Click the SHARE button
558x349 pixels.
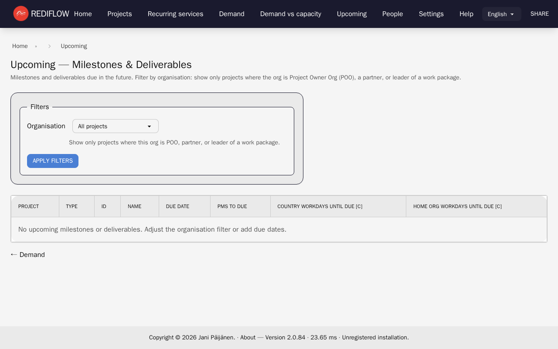(x=539, y=14)
